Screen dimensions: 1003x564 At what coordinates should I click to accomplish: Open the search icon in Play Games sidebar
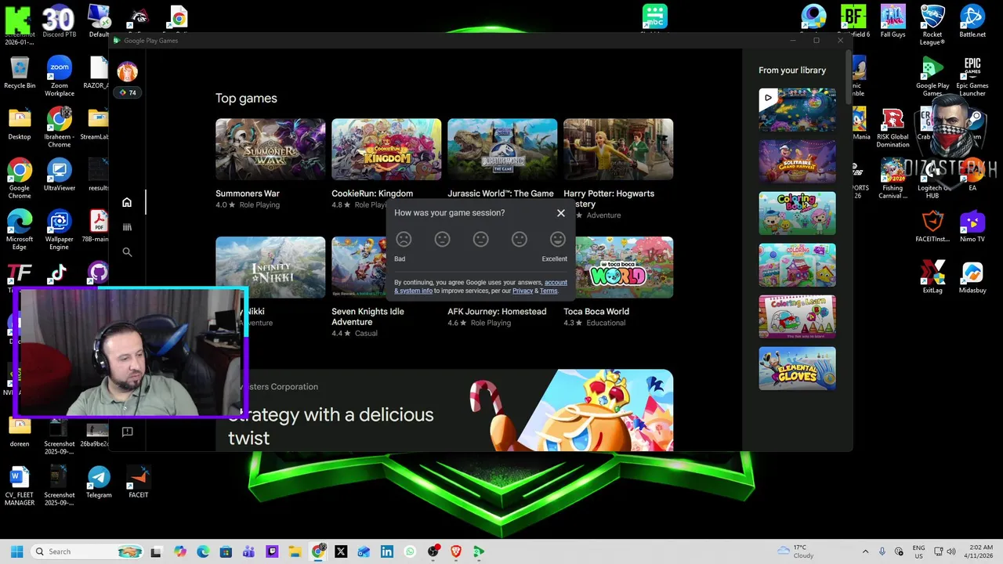pyautogui.click(x=127, y=252)
